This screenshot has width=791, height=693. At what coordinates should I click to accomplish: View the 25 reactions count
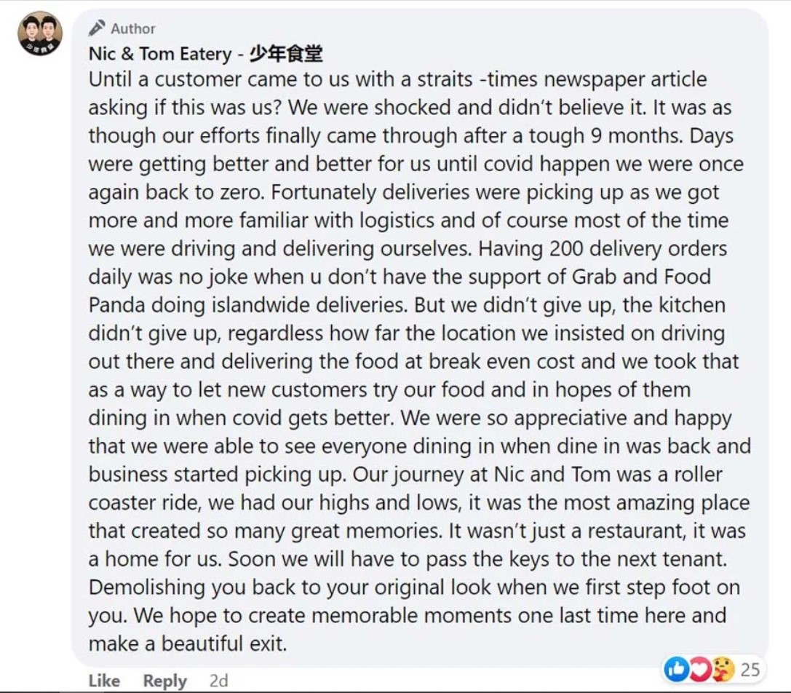[750, 669]
